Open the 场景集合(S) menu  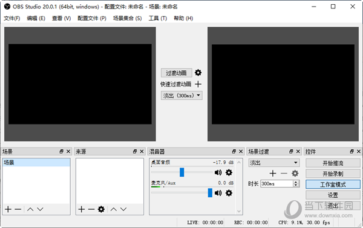(x=127, y=18)
